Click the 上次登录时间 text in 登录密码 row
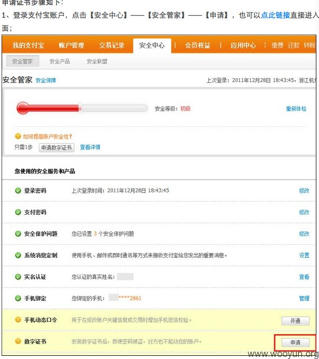 tap(120, 190)
